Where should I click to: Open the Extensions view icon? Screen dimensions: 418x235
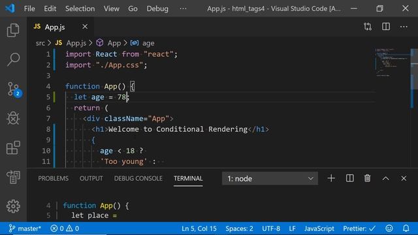[13, 148]
